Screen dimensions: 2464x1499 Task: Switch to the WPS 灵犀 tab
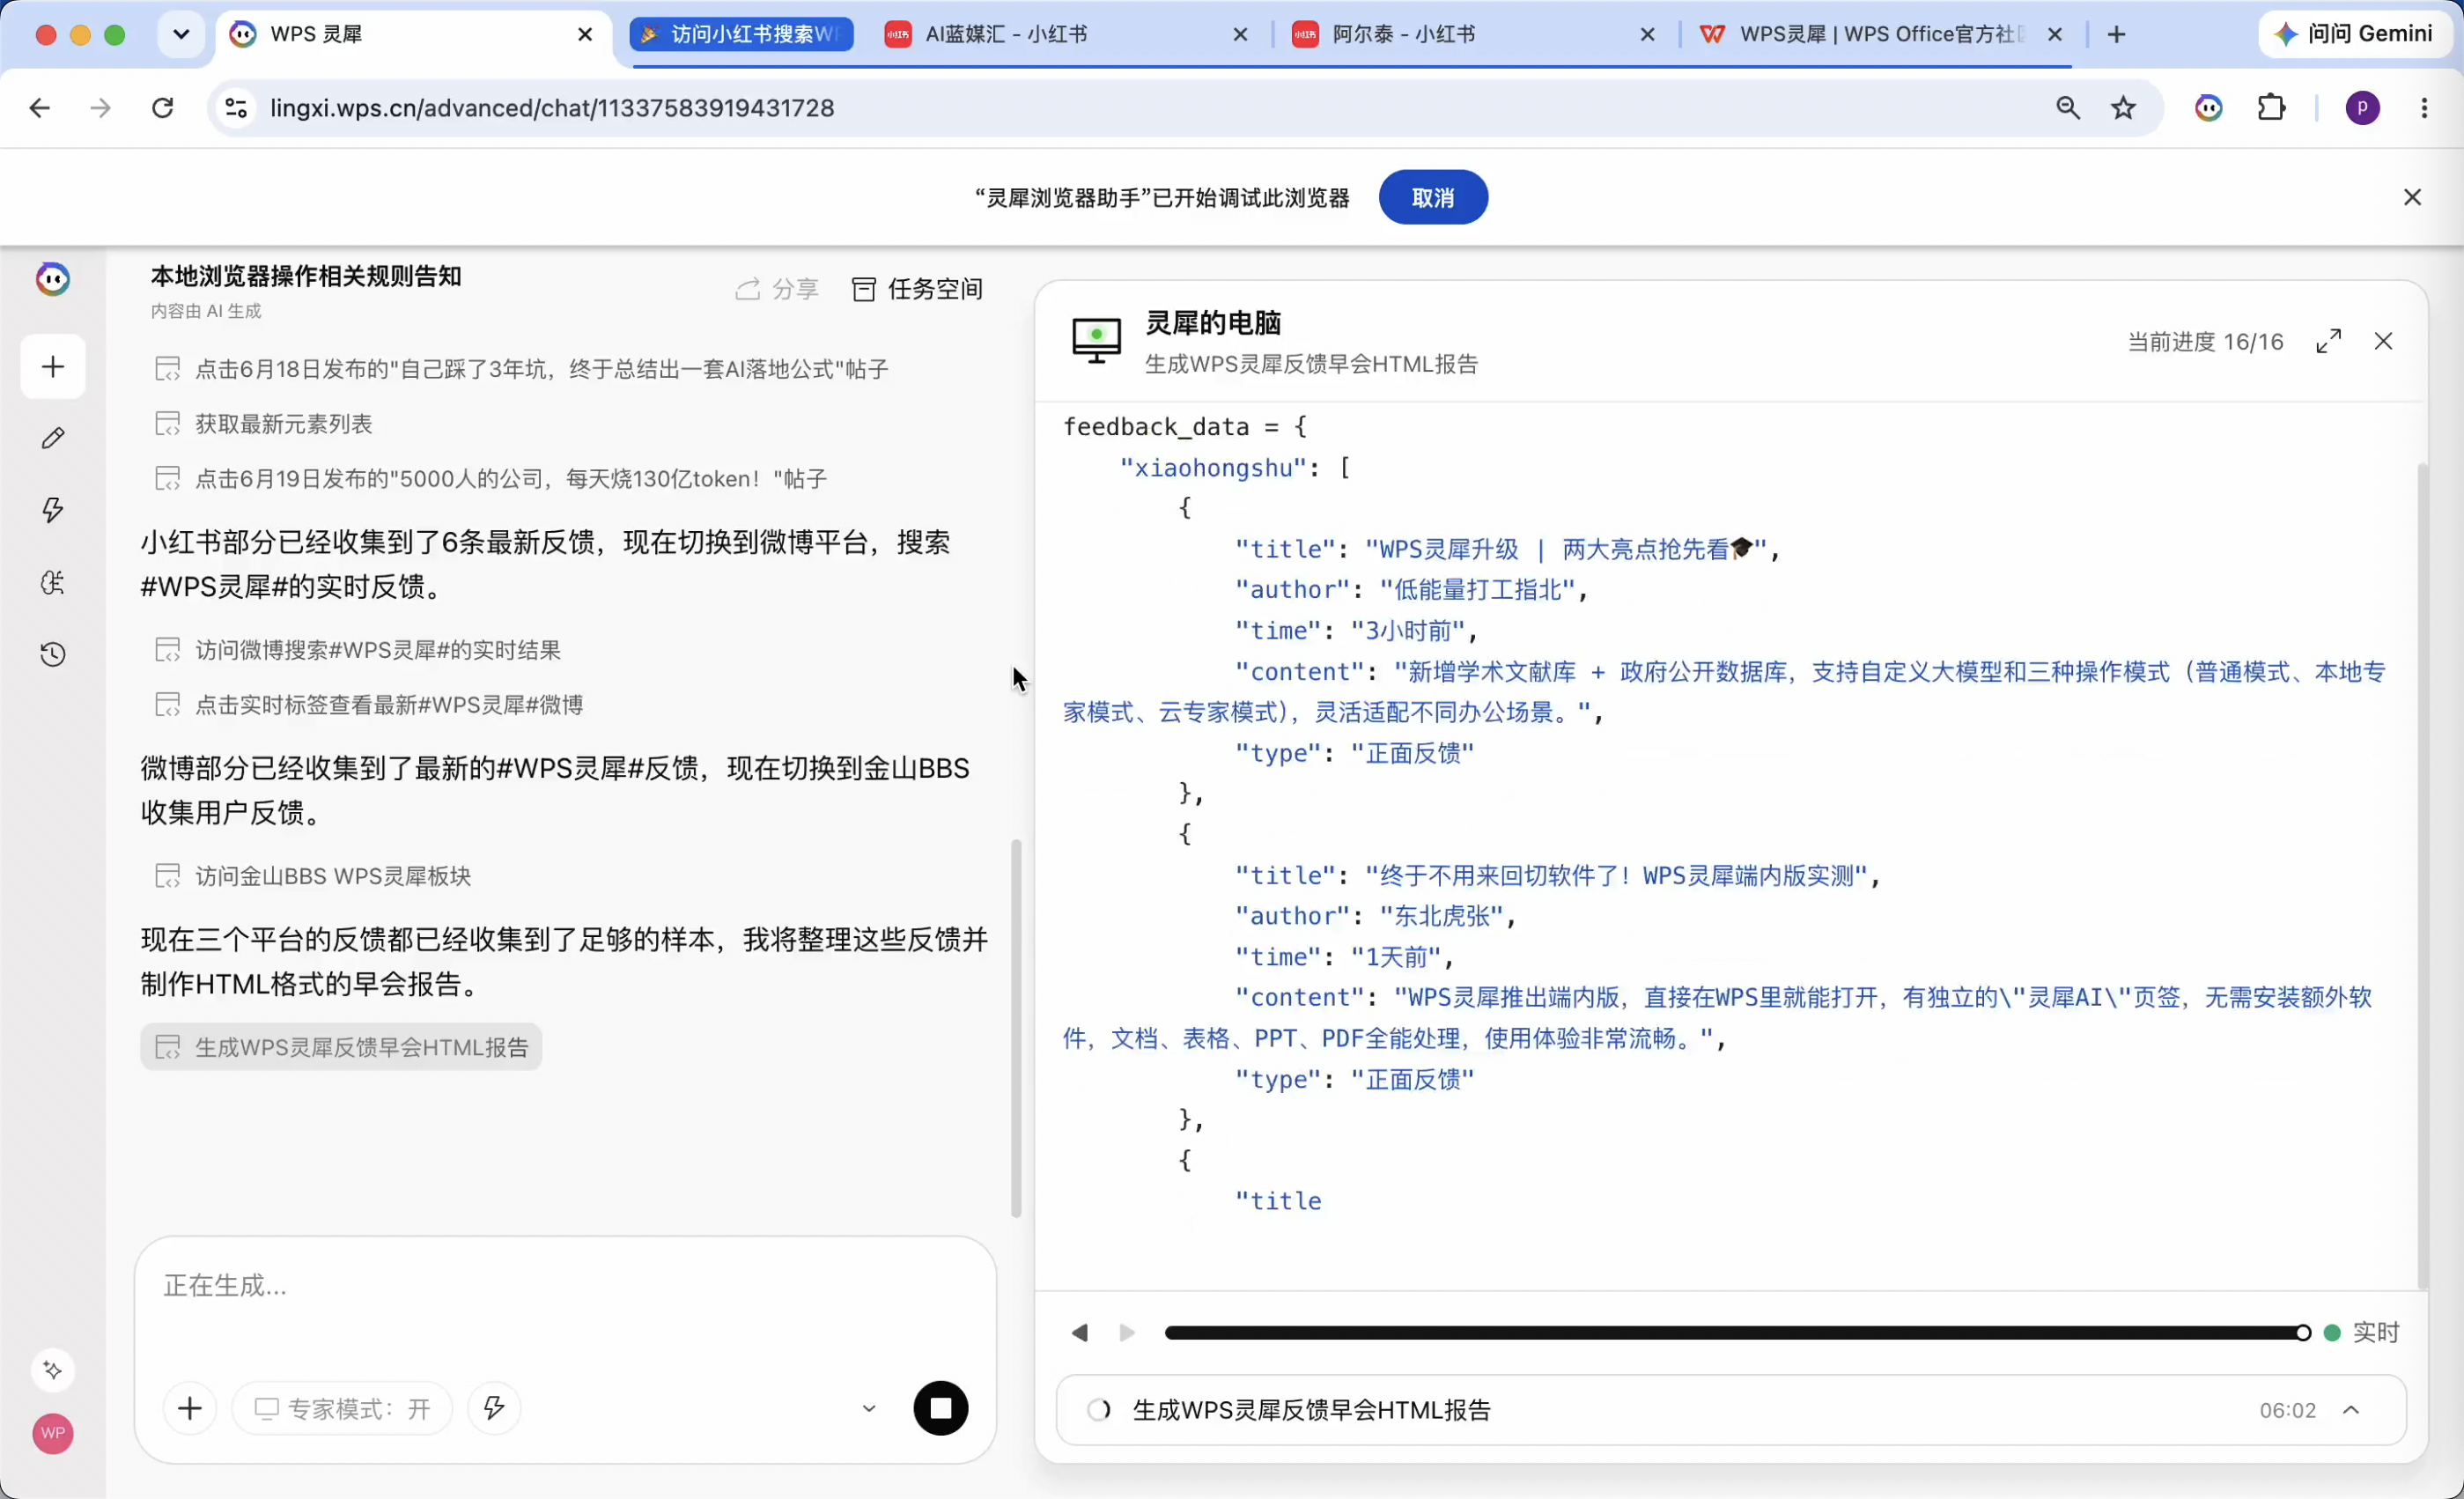click(413, 35)
